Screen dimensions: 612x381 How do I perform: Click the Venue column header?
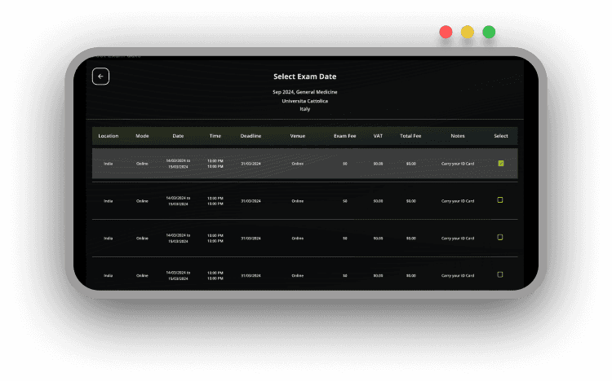[297, 136]
